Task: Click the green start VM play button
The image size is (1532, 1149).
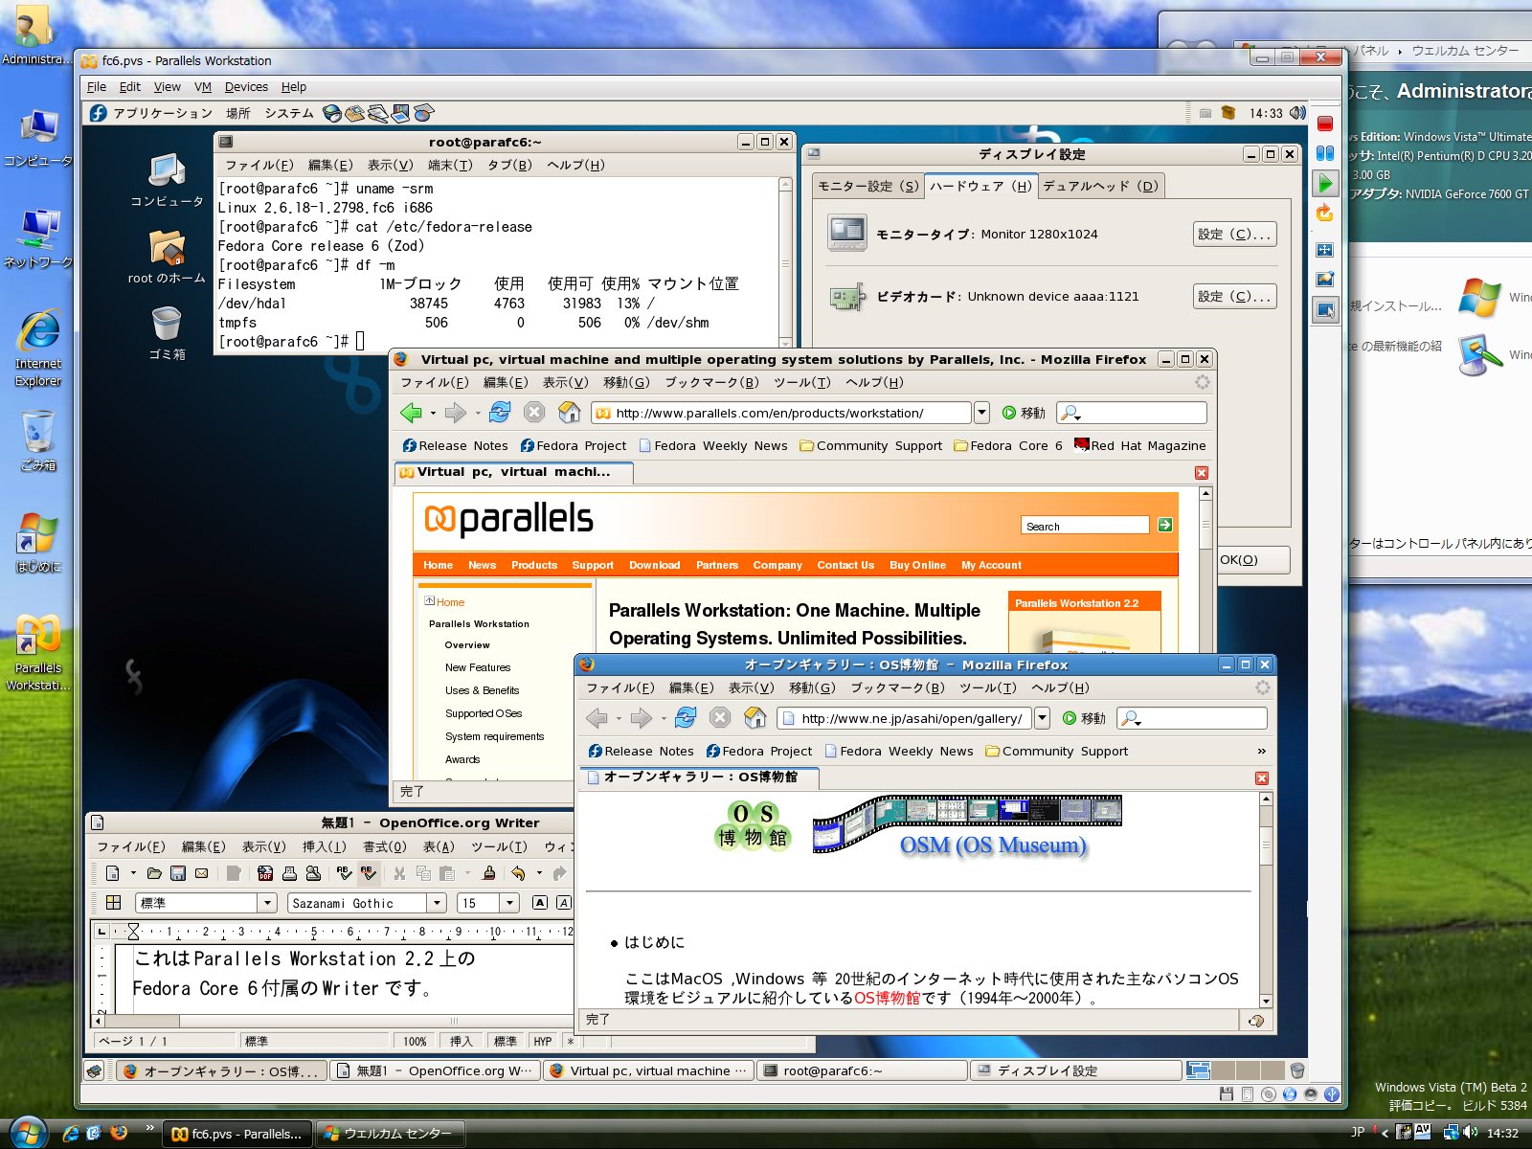Action: 1325,183
